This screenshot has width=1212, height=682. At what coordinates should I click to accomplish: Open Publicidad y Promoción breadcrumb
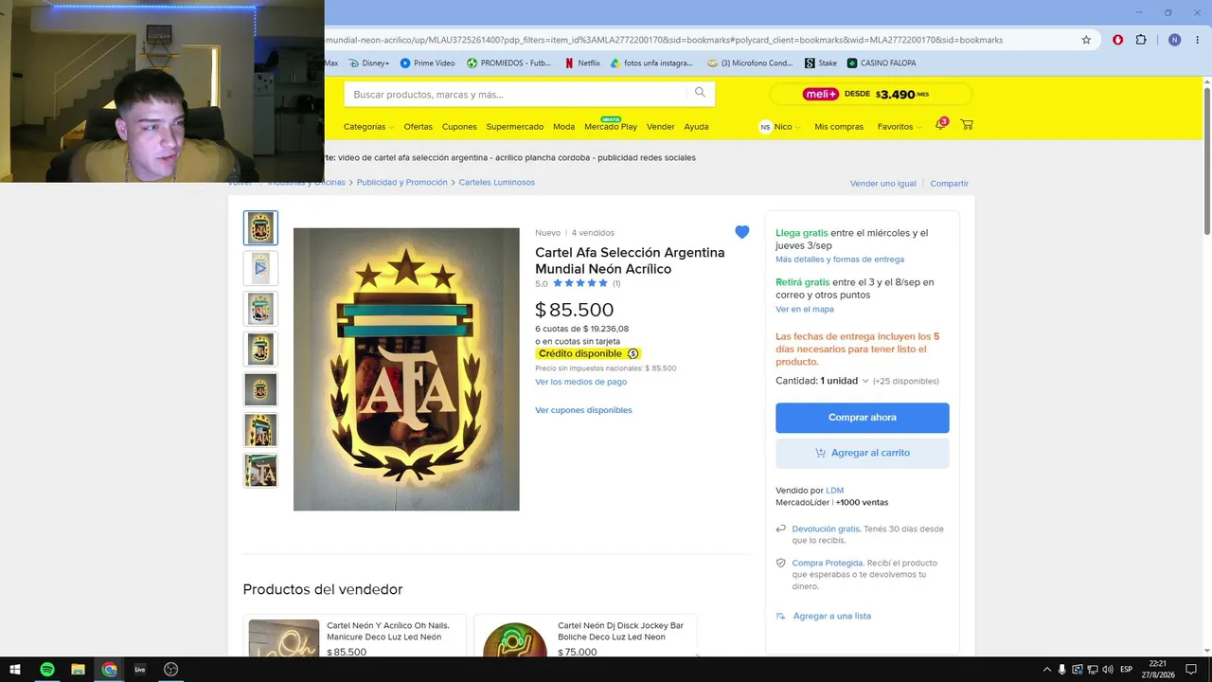(401, 183)
